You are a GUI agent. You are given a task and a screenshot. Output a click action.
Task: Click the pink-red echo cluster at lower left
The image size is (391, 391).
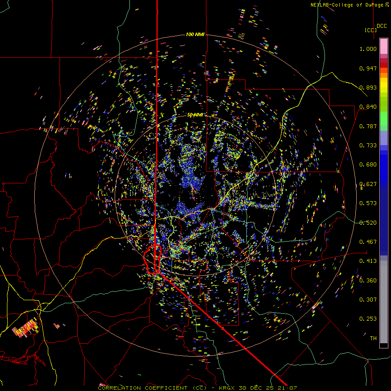point(26,328)
